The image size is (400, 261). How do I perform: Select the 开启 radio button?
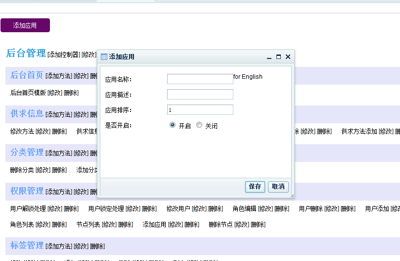click(173, 125)
